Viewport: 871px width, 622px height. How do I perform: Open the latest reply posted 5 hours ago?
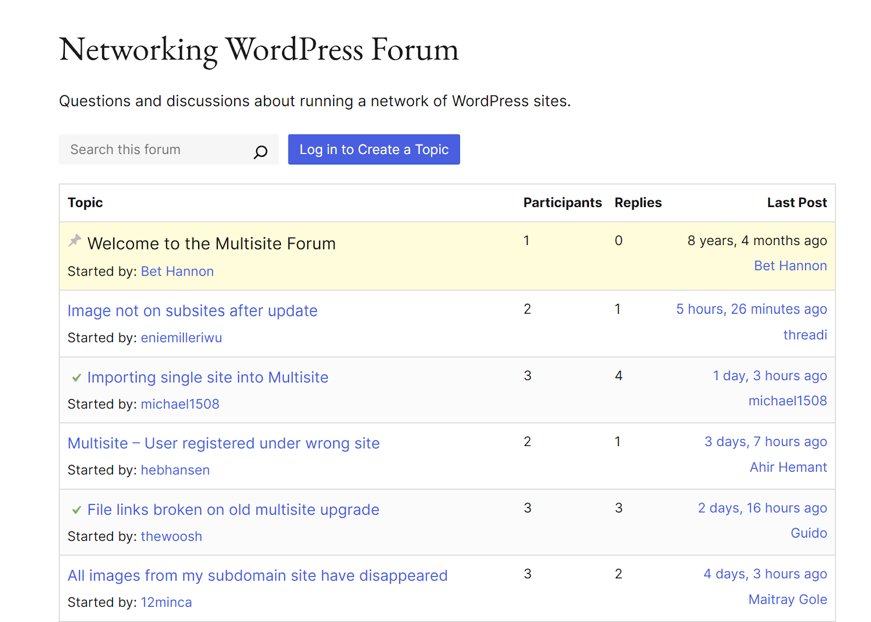coord(752,309)
